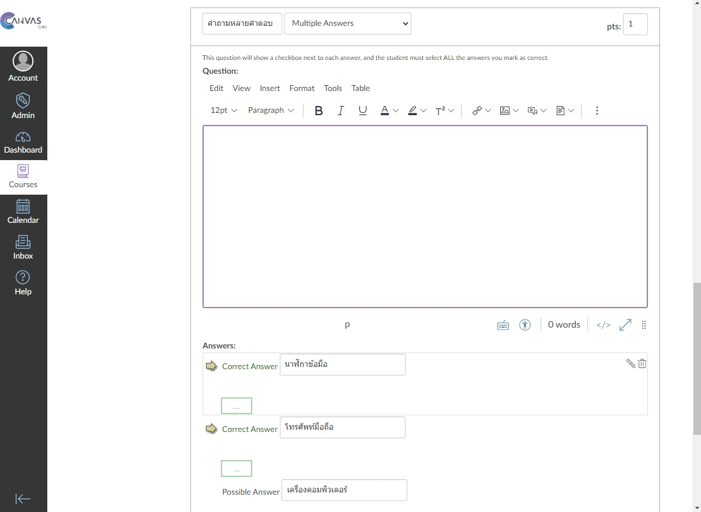Delete the first answer with trash icon
The width and height of the screenshot is (701, 512).
(642, 363)
